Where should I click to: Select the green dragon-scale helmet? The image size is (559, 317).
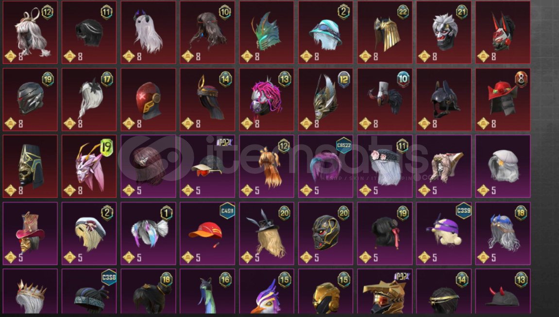(x=266, y=32)
